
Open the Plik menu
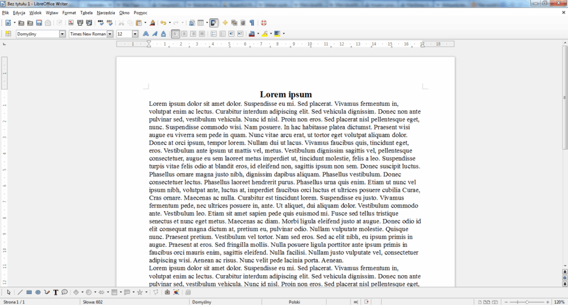(x=6, y=13)
